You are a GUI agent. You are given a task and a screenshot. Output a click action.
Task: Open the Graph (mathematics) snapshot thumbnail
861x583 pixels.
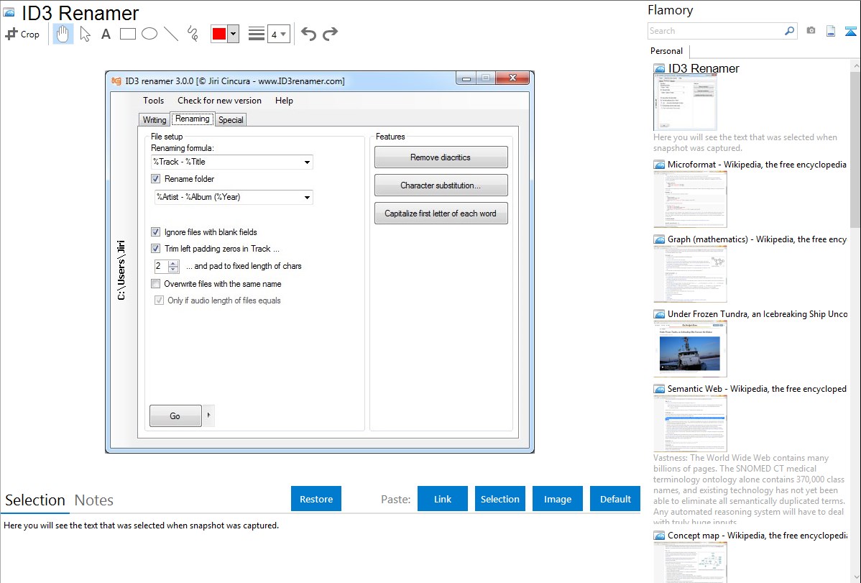(x=690, y=274)
